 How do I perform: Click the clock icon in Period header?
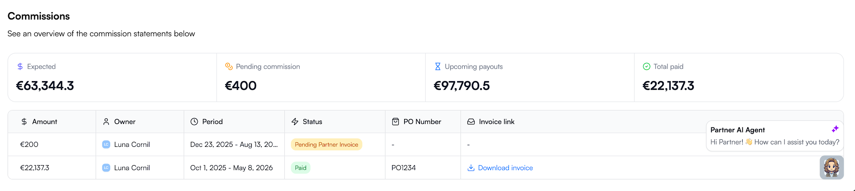[x=194, y=122]
